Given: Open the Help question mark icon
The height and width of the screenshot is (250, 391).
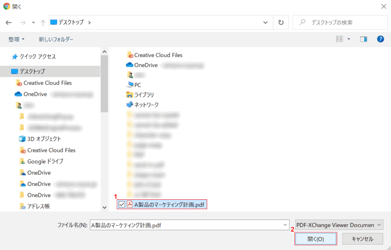Looking at the screenshot, I should click(x=380, y=39).
